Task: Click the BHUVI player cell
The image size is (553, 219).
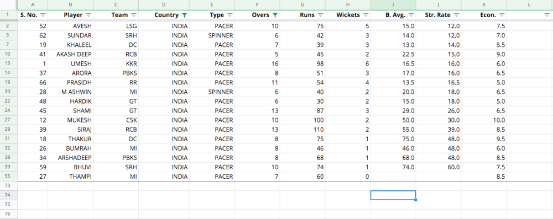Action: click(x=71, y=167)
